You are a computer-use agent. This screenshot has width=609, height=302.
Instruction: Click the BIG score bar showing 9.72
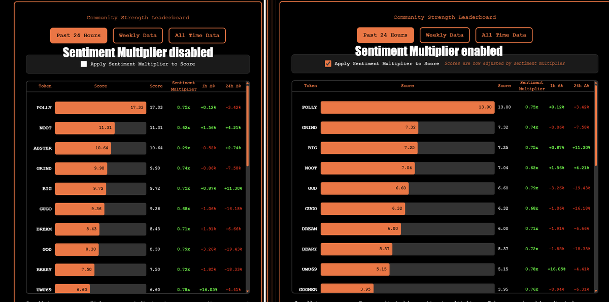pos(81,189)
